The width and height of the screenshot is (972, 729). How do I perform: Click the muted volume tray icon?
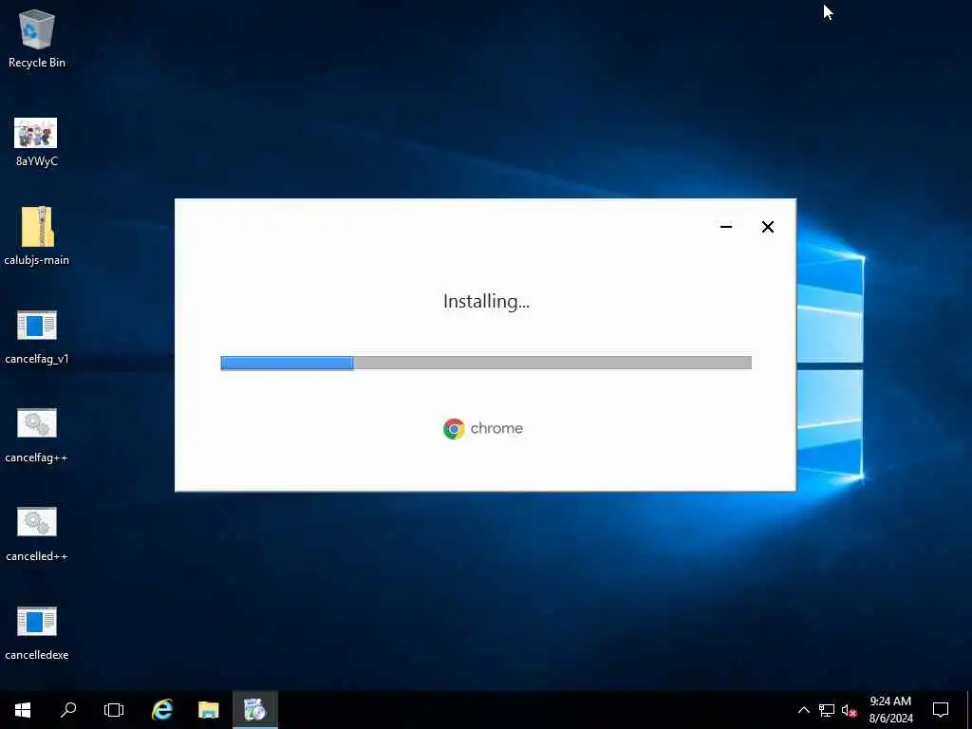849,710
